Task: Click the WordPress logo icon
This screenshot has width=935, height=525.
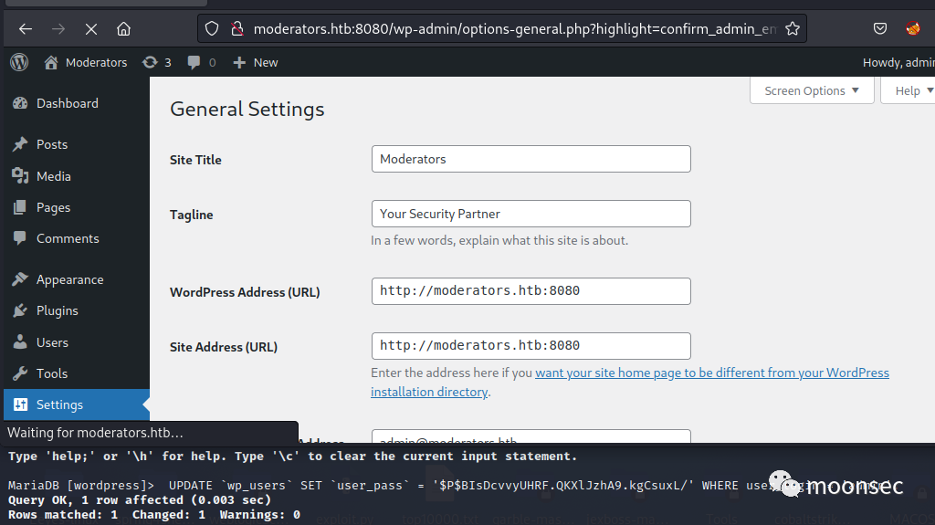Action: tap(19, 62)
